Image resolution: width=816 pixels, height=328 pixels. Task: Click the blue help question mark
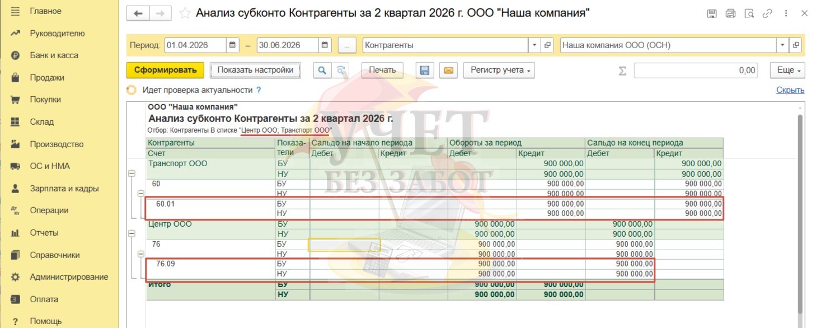point(259,90)
